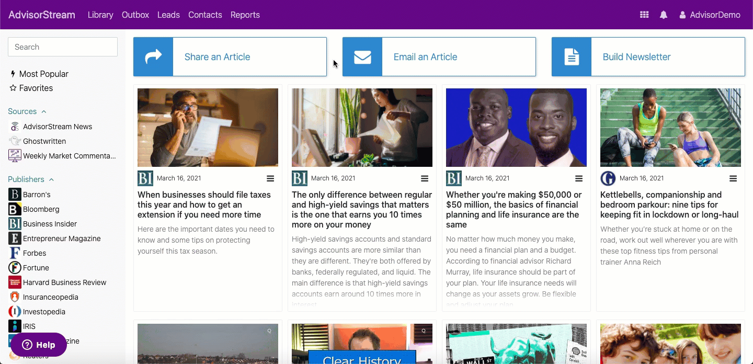The image size is (753, 364).
Task: Click the Build Newsletter document icon
Action: click(x=572, y=56)
